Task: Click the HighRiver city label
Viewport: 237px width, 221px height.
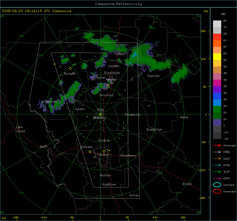Action: pyautogui.click(x=109, y=184)
